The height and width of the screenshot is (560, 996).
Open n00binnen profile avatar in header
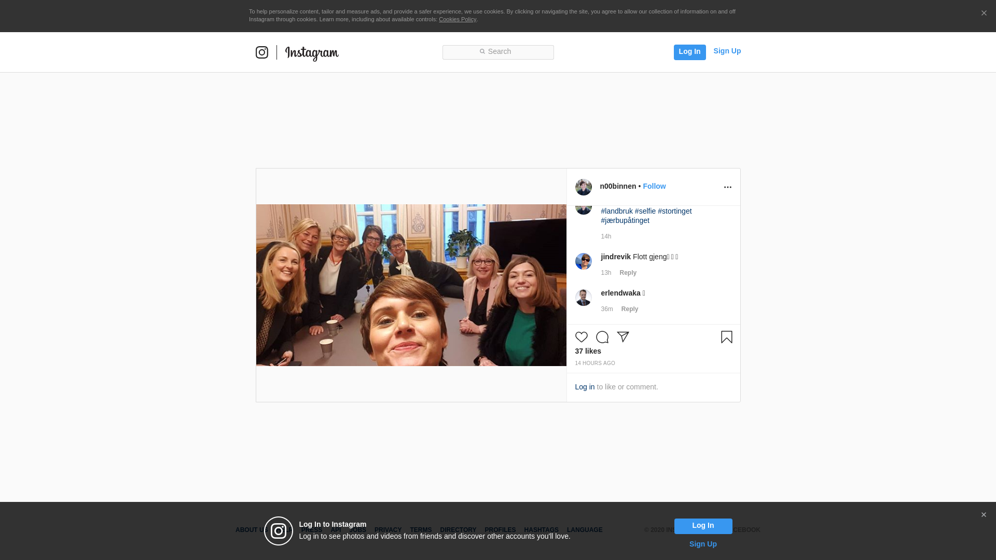tap(583, 187)
